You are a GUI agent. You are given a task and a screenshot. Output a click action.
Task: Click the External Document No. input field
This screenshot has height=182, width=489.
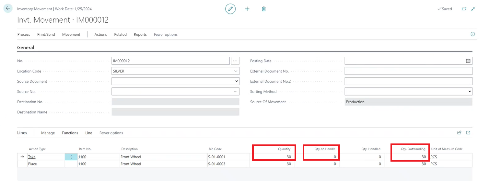(x=408, y=71)
